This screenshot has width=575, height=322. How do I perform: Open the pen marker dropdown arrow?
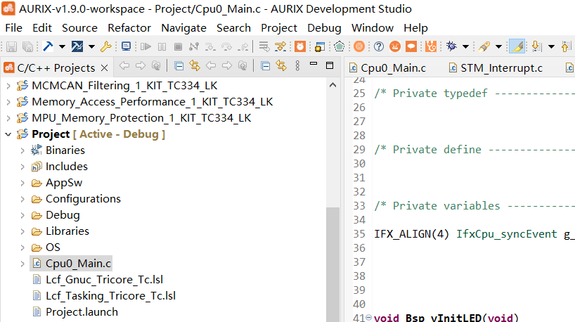(x=498, y=46)
